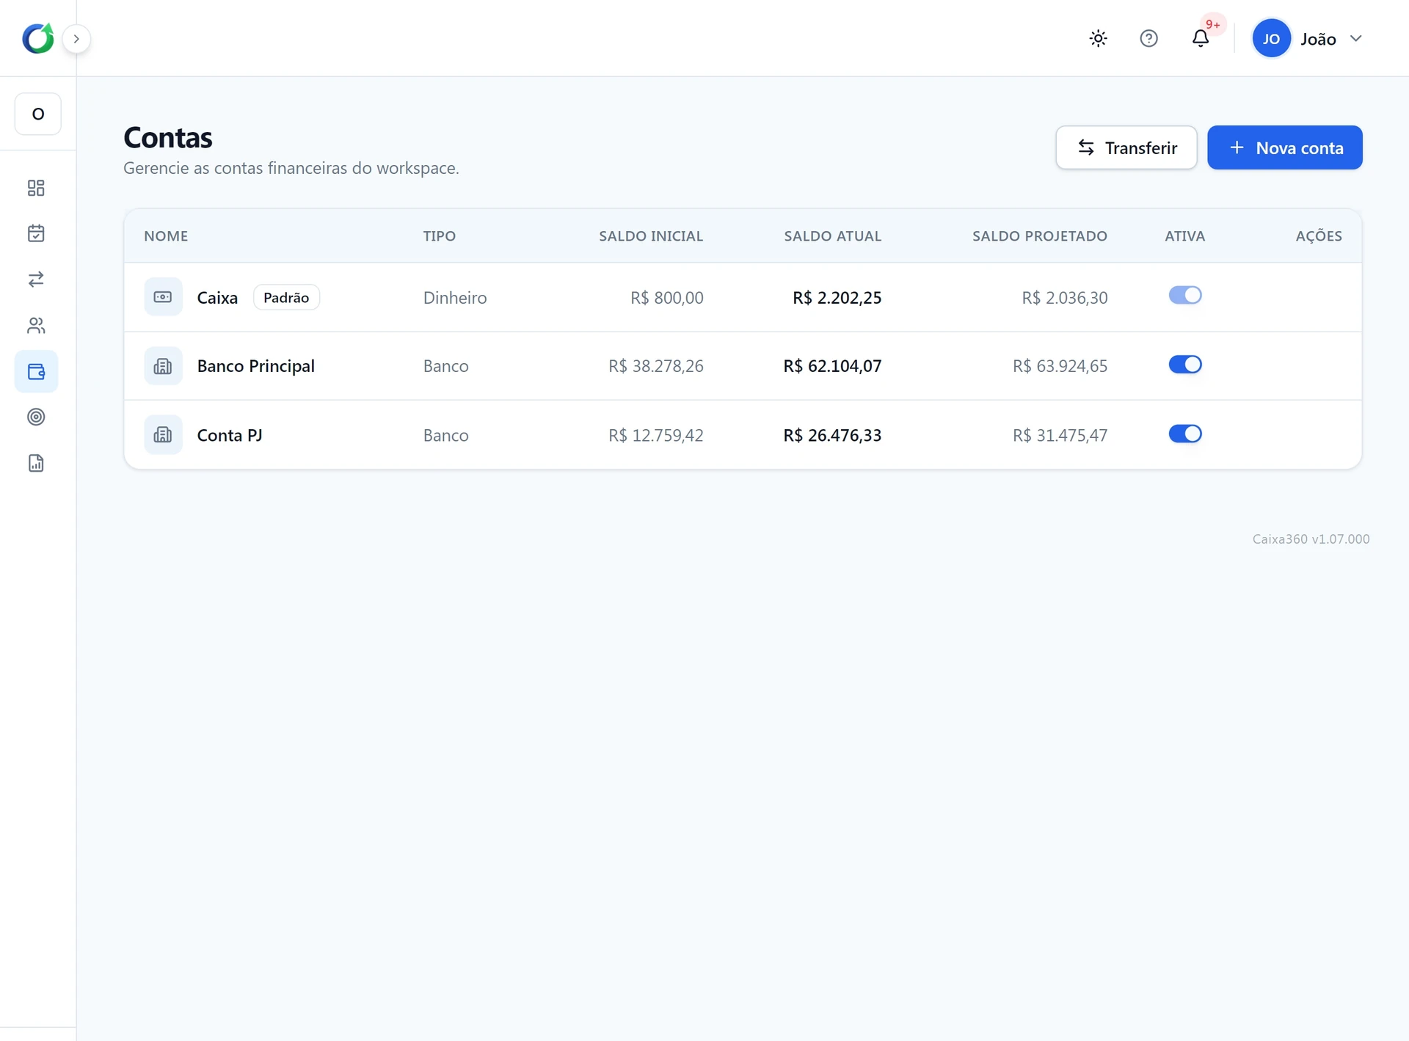Expand the João user menu chevron

click(1355, 39)
